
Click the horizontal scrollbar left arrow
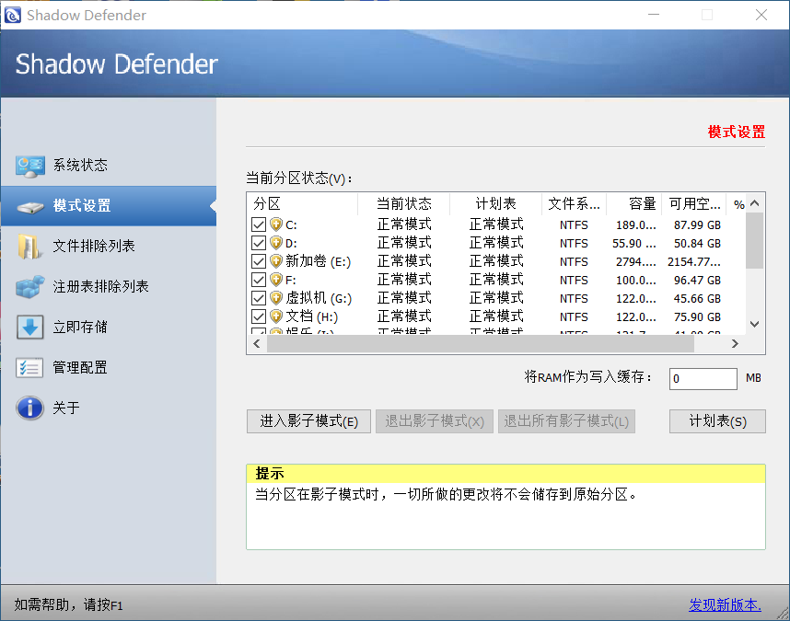pos(257,344)
